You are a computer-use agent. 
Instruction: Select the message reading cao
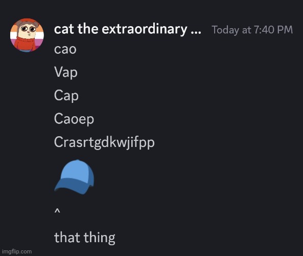65,49
